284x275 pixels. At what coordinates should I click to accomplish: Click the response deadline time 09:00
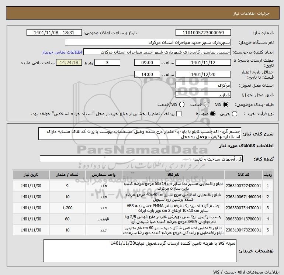147,62
